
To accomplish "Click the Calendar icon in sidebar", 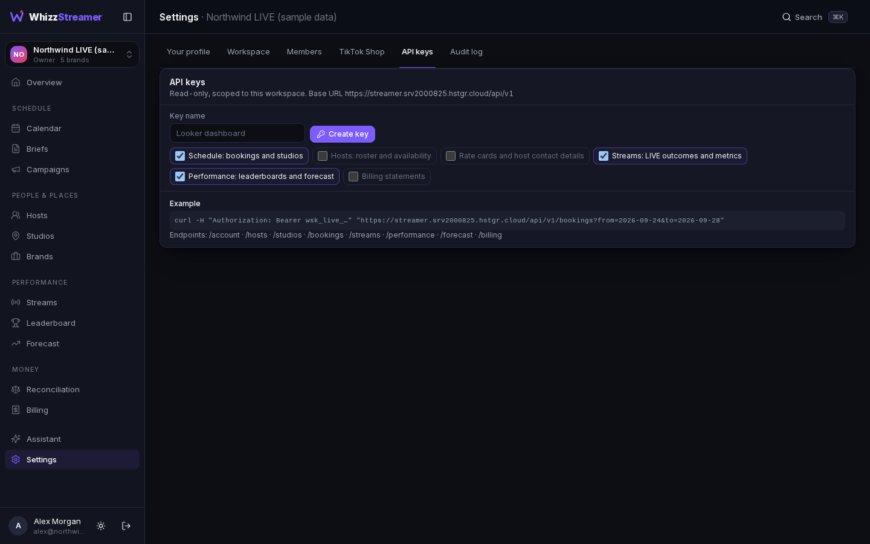I will (16, 128).
